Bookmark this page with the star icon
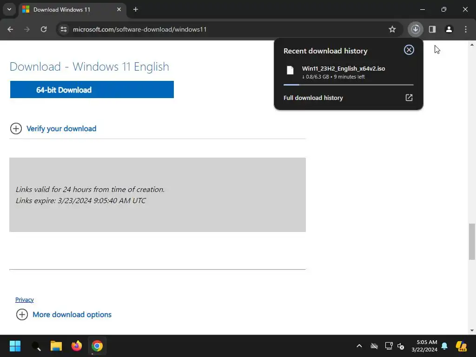Image resolution: width=476 pixels, height=357 pixels. pos(392,29)
